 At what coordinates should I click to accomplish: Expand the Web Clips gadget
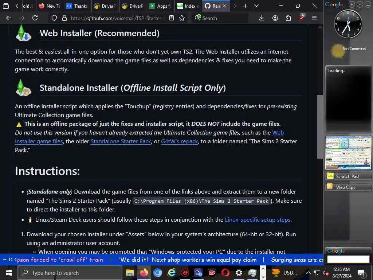tap(348, 187)
